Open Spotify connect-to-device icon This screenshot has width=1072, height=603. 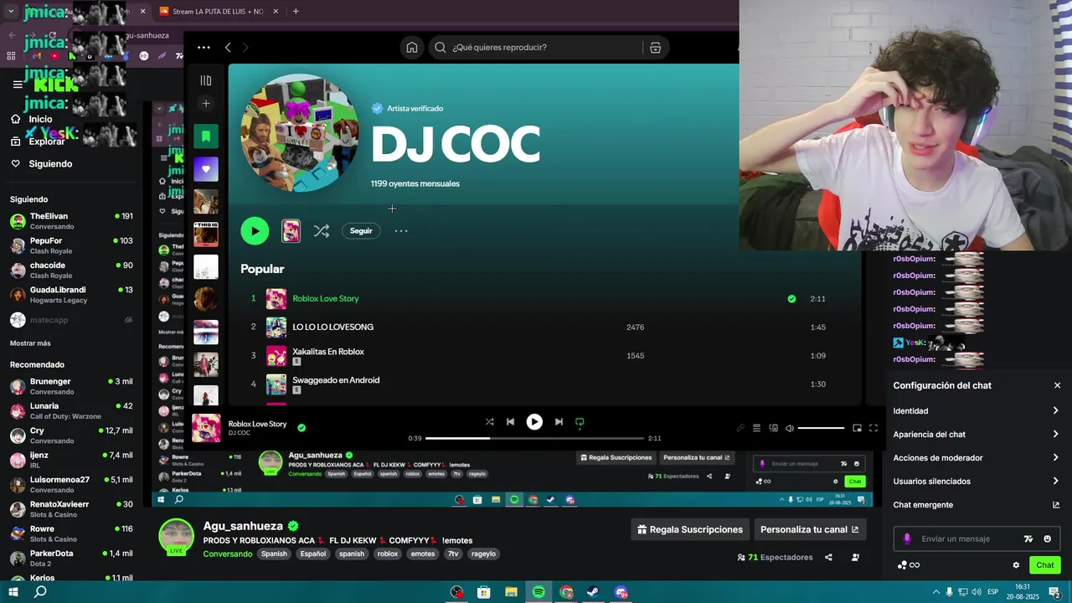(x=773, y=428)
